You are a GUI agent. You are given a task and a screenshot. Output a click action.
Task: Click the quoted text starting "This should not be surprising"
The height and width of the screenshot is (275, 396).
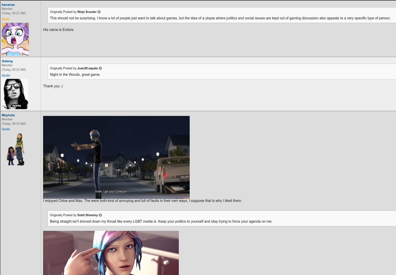220,18
